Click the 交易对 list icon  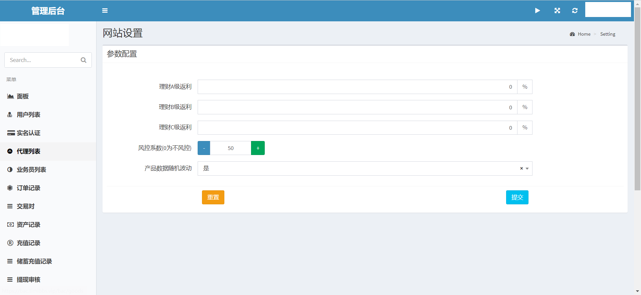coord(10,206)
